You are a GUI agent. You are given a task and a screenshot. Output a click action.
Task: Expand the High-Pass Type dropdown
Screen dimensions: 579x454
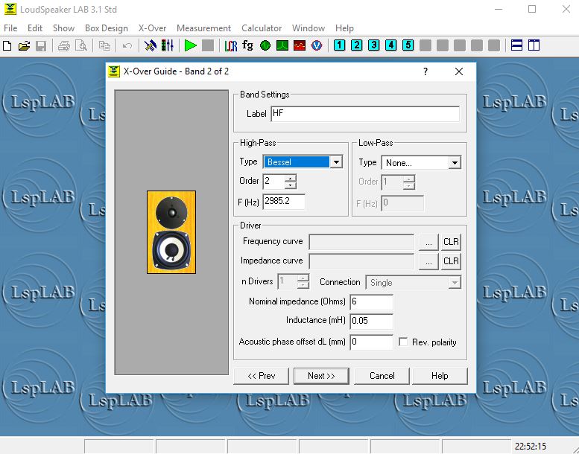point(336,162)
